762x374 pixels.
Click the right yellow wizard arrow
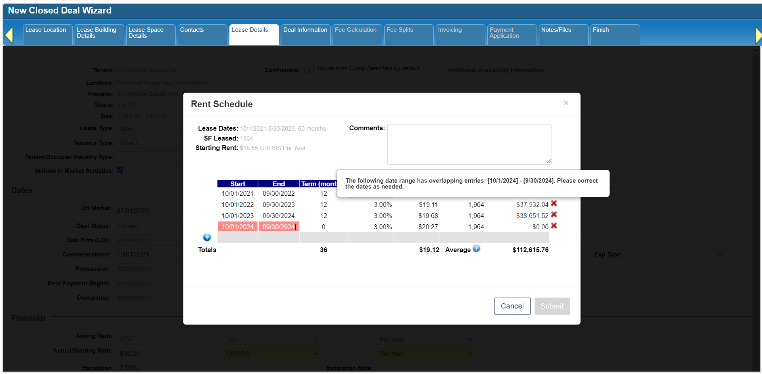(758, 35)
